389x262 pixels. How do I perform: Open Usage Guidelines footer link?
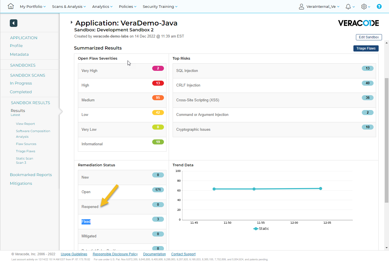click(74, 254)
